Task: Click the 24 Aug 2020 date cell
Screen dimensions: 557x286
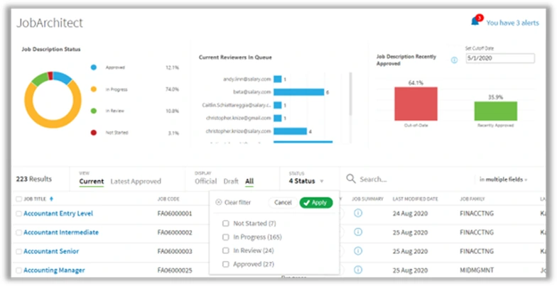Action: click(x=410, y=214)
